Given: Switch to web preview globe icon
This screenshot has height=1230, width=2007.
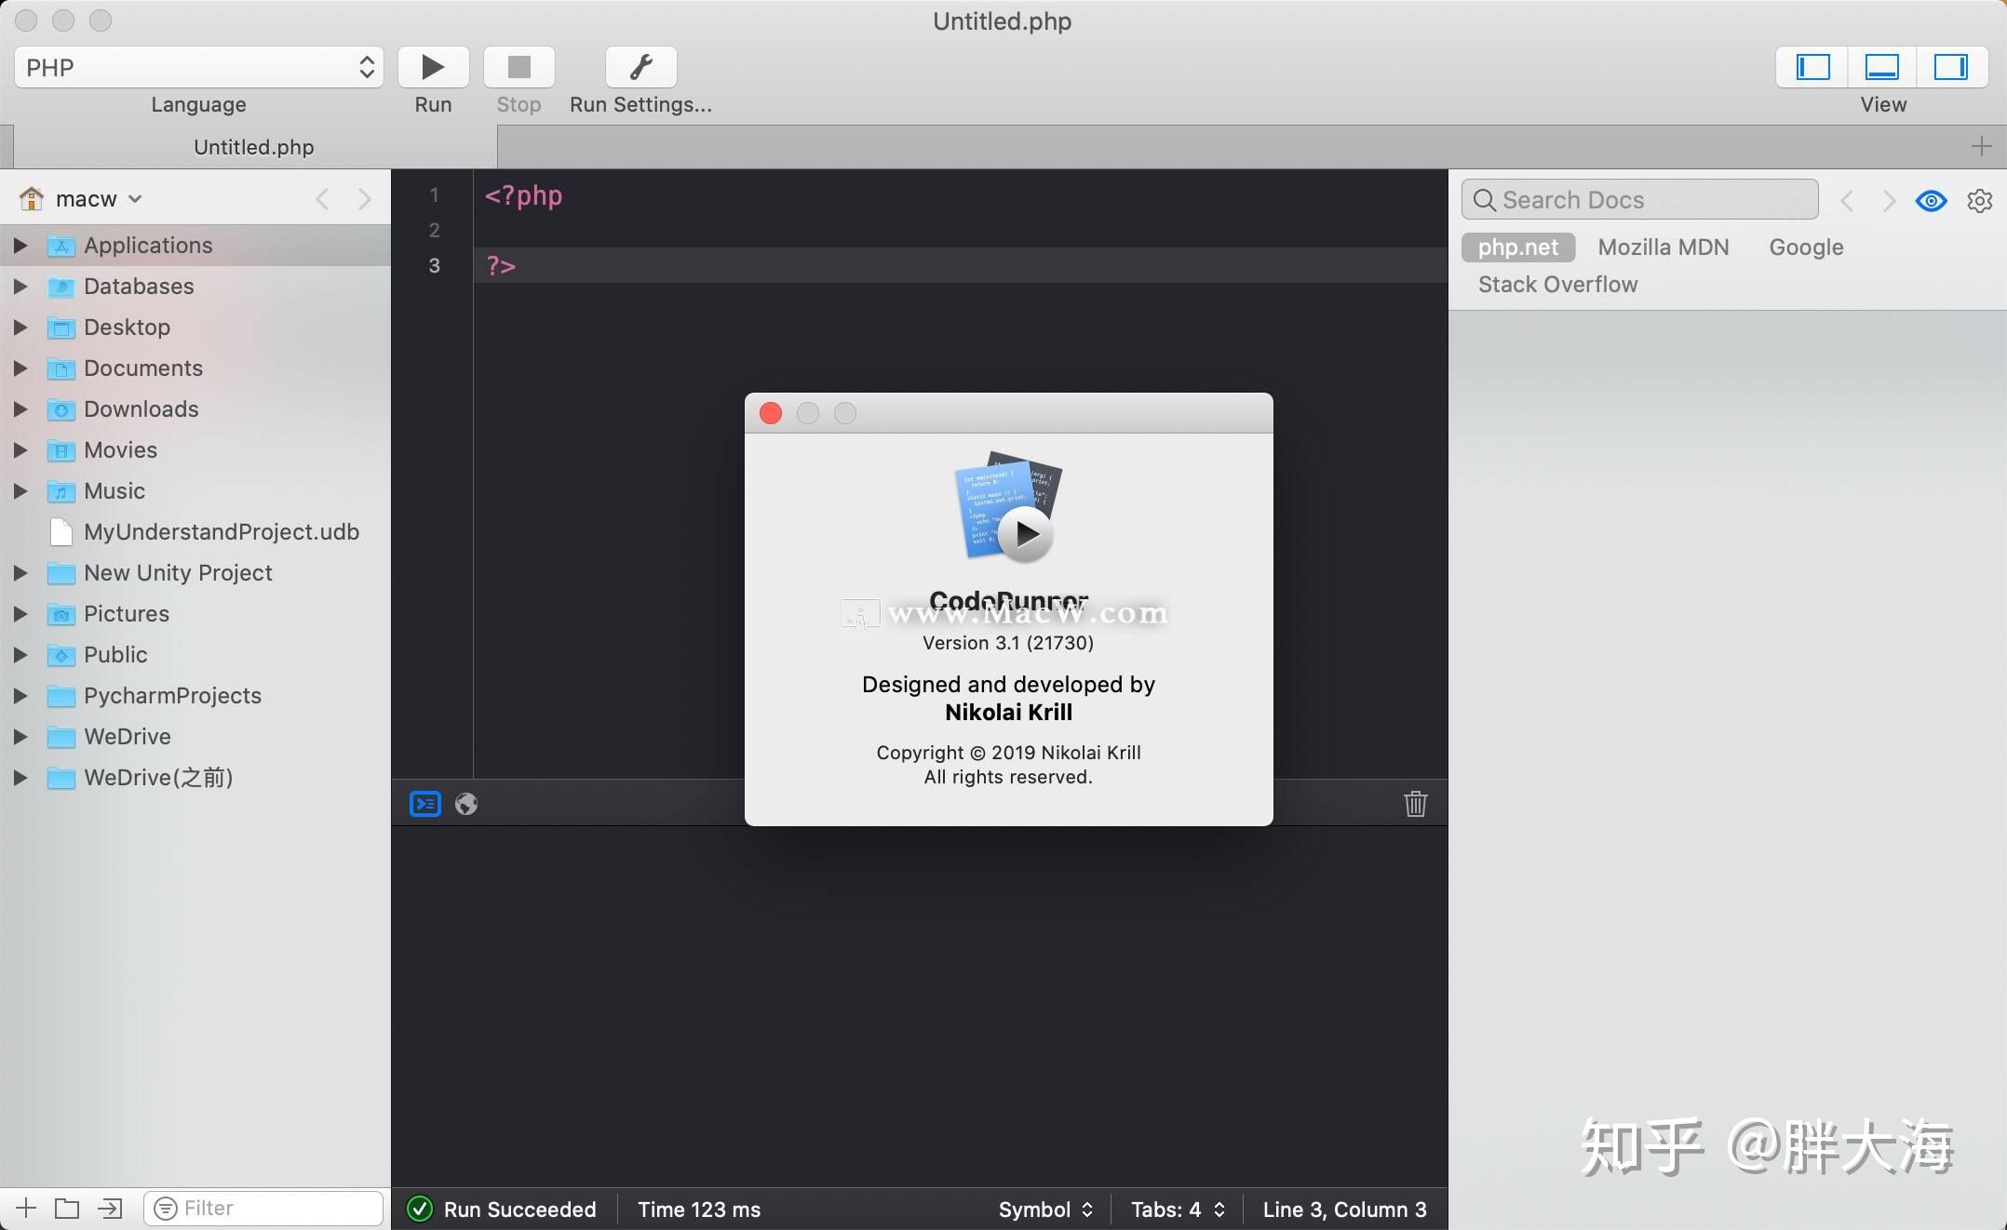Looking at the screenshot, I should [466, 804].
